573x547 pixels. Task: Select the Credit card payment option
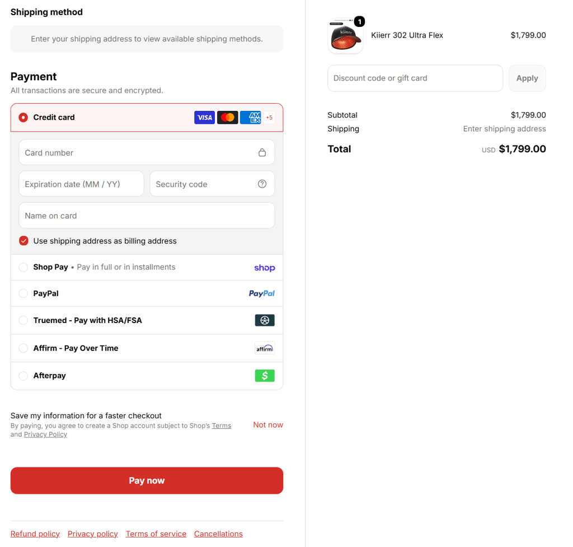coord(147,118)
